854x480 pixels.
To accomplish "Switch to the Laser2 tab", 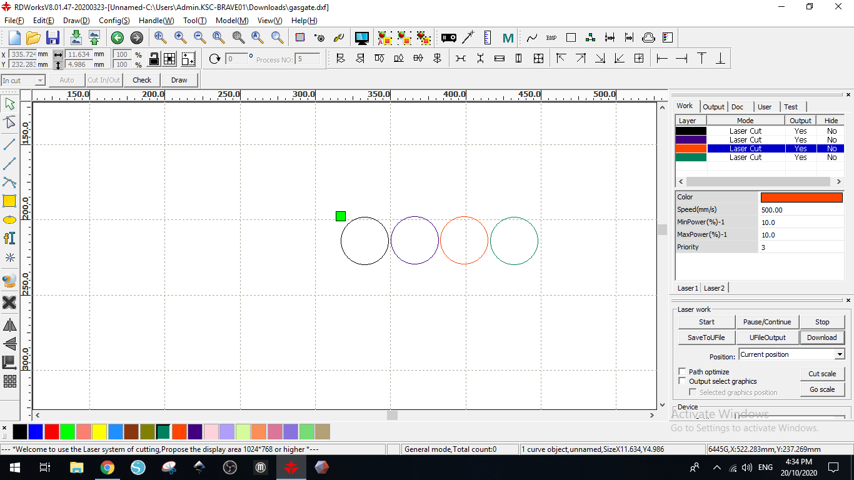I will [714, 288].
